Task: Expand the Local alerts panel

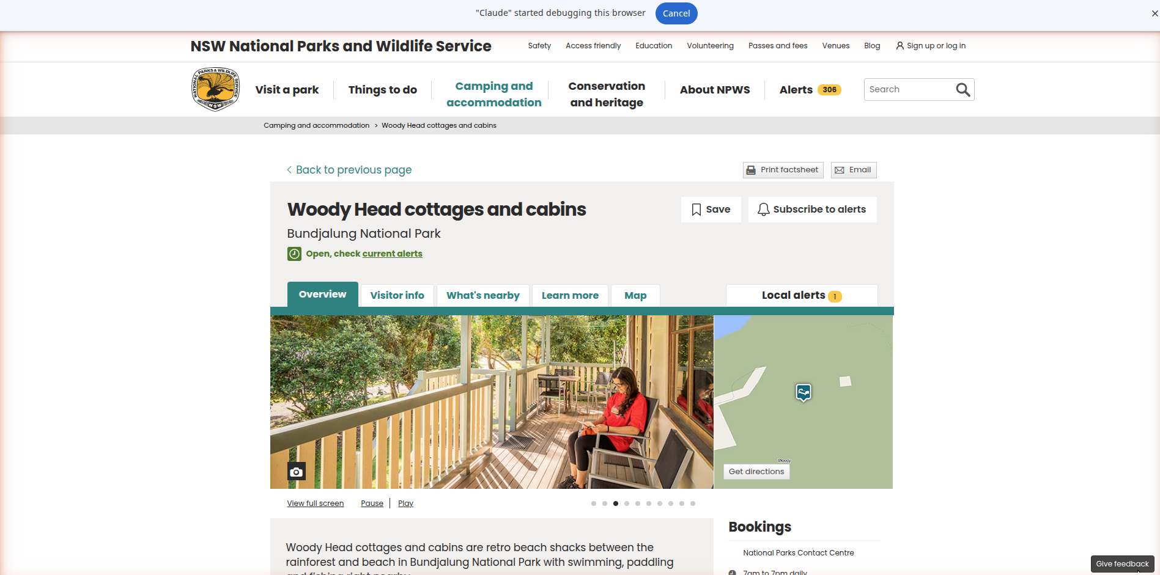Action: (x=802, y=296)
